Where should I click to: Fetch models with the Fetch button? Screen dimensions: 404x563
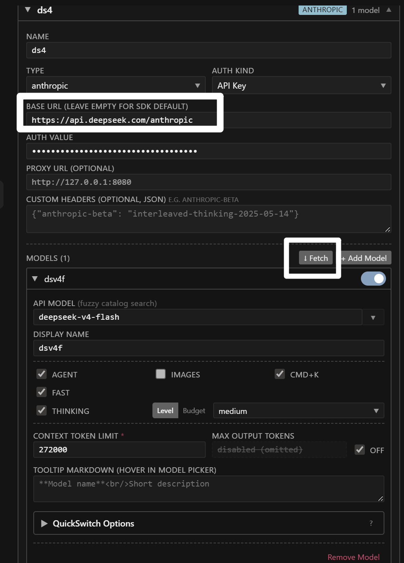tap(316, 258)
